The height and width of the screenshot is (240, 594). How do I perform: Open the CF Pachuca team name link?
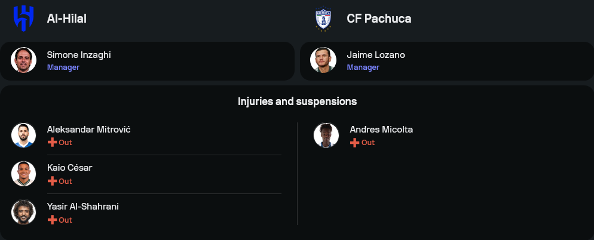coord(379,19)
